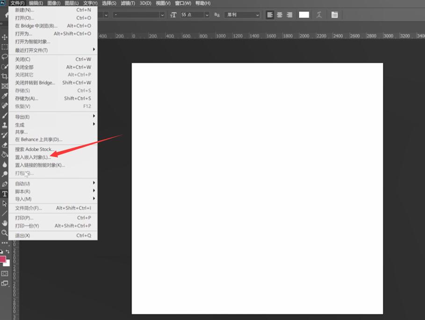Open the Edit menu in menu bar
This screenshot has width=425, height=320.
point(36,3)
